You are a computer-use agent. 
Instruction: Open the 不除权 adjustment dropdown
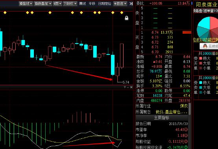[70, 4]
